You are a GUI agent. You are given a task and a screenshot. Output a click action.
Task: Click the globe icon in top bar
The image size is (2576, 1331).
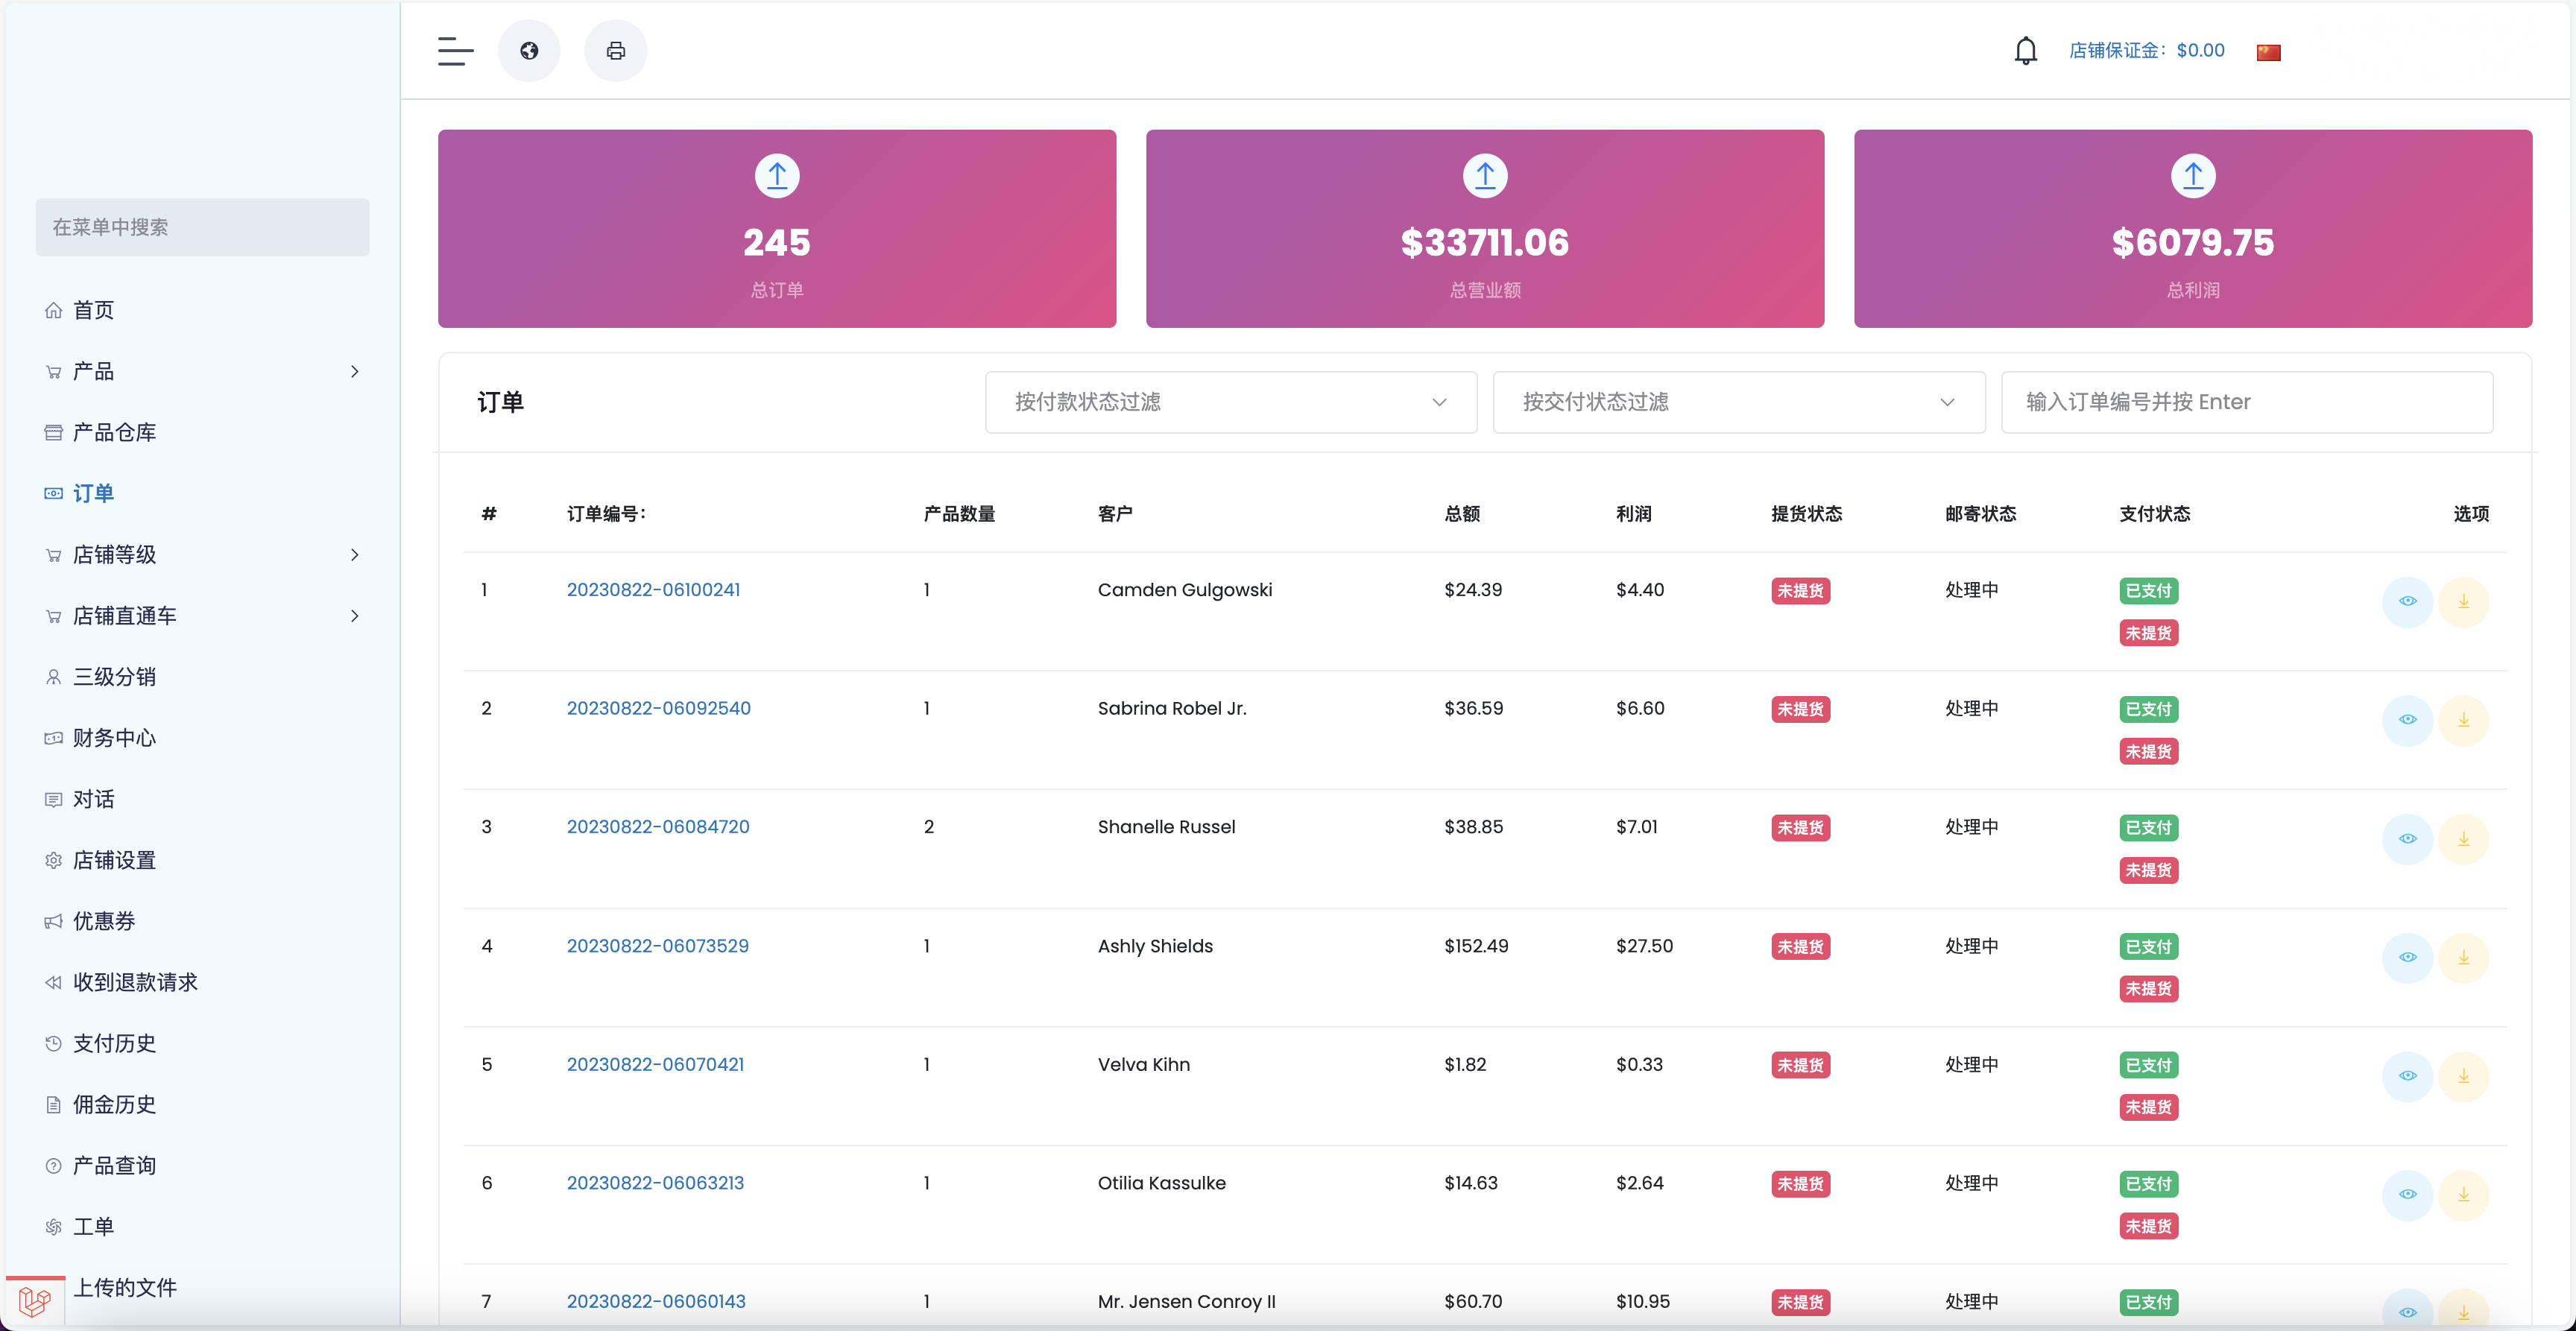coord(529,51)
